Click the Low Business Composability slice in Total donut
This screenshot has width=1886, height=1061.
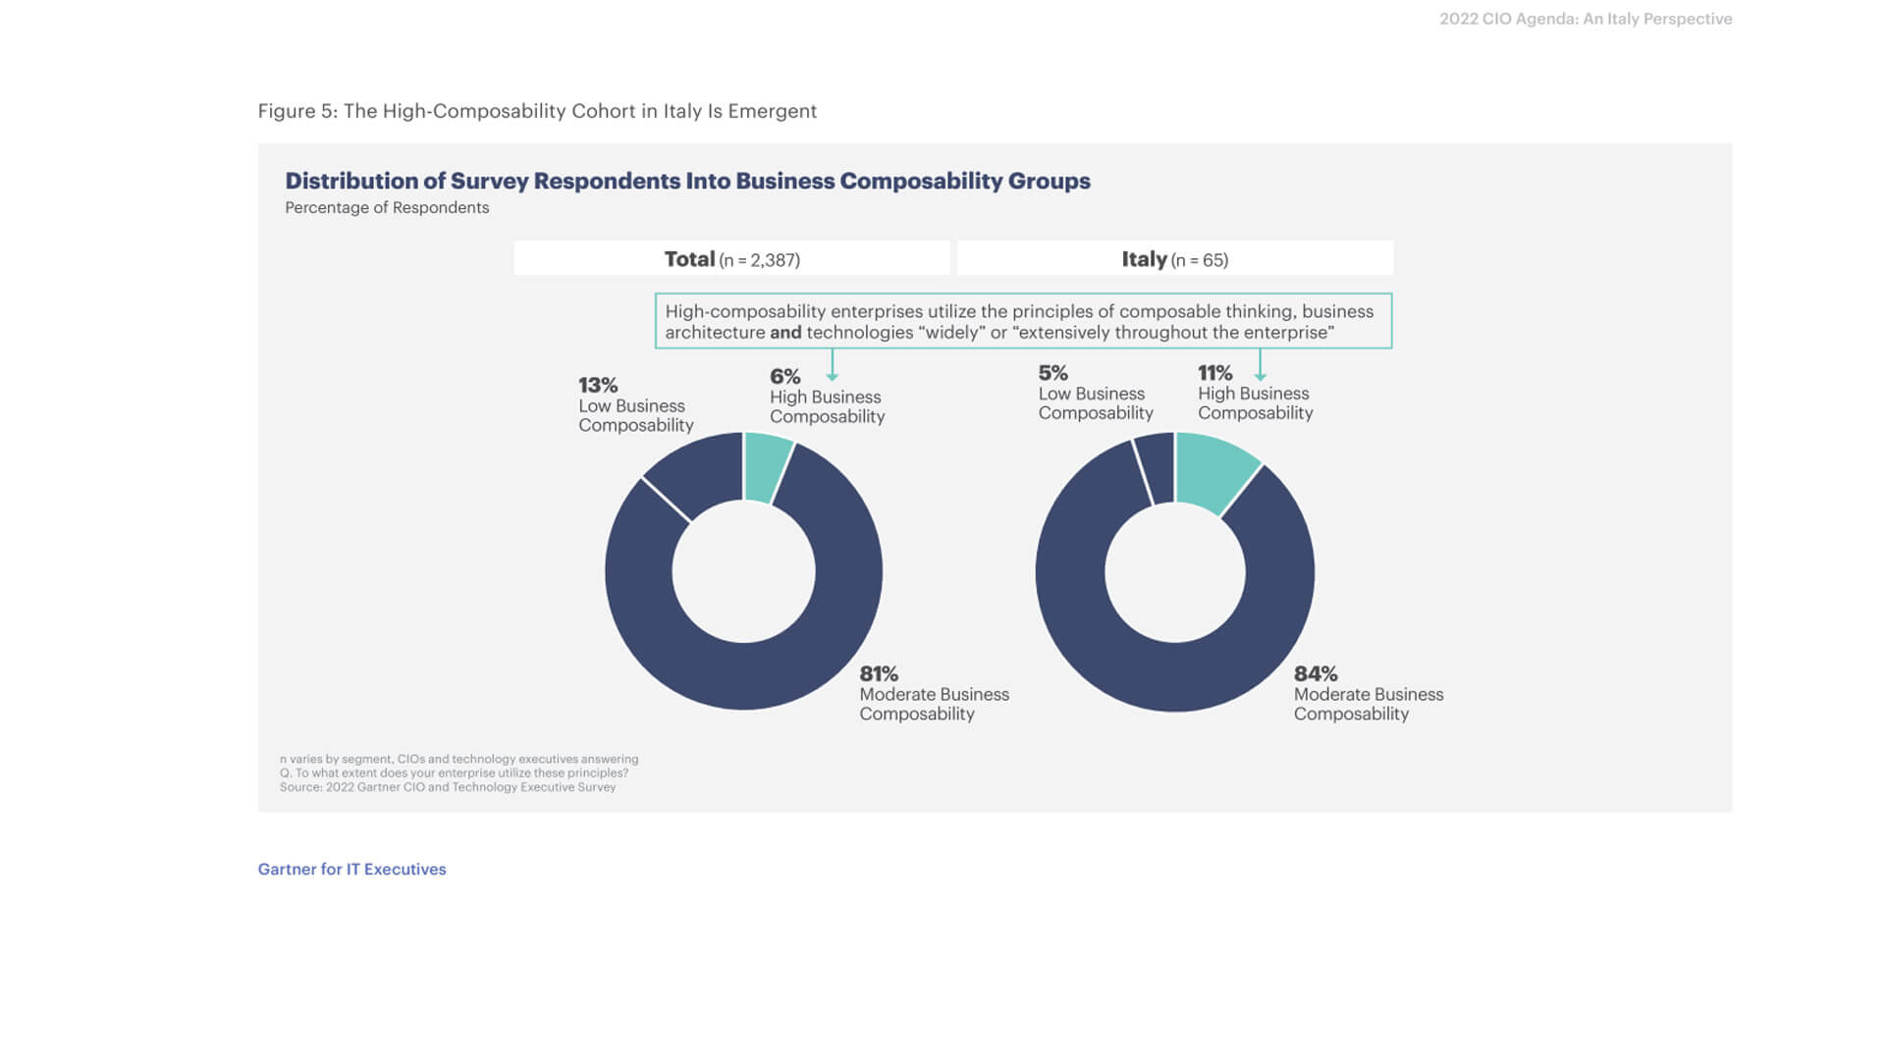tap(699, 473)
